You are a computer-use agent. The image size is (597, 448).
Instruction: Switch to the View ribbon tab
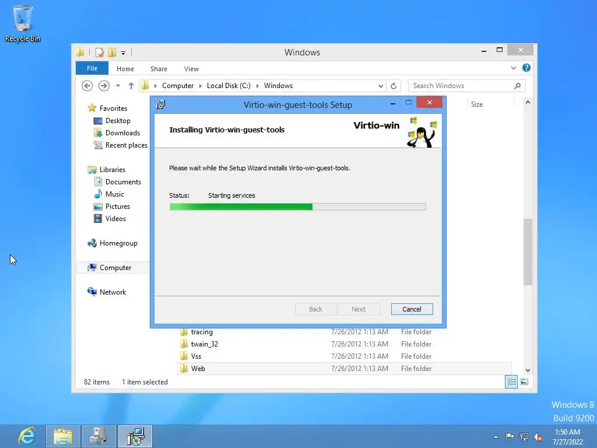pyautogui.click(x=191, y=69)
